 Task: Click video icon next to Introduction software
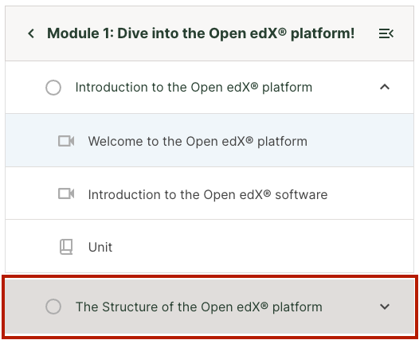66,194
